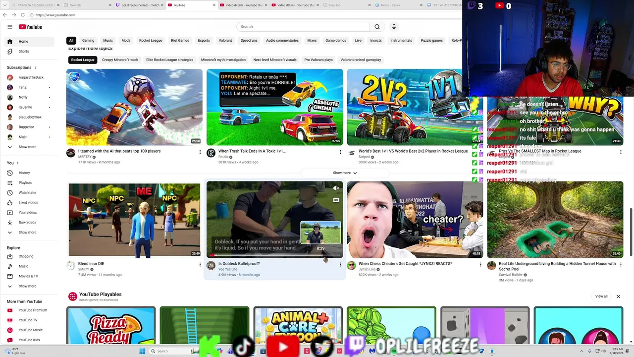The width and height of the screenshot is (634, 357).
Task: Click View all for YouTube Playables
Action: [601, 297]
